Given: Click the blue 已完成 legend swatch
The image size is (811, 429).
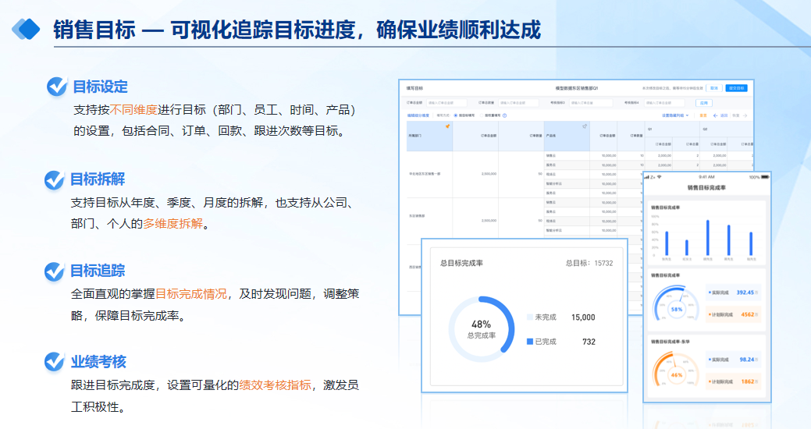Looking at the screenshot, I should [x=530, y=342].
